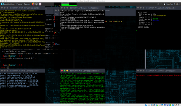Focus the FLUXION AP Authenticator title bar

point(158,8)
